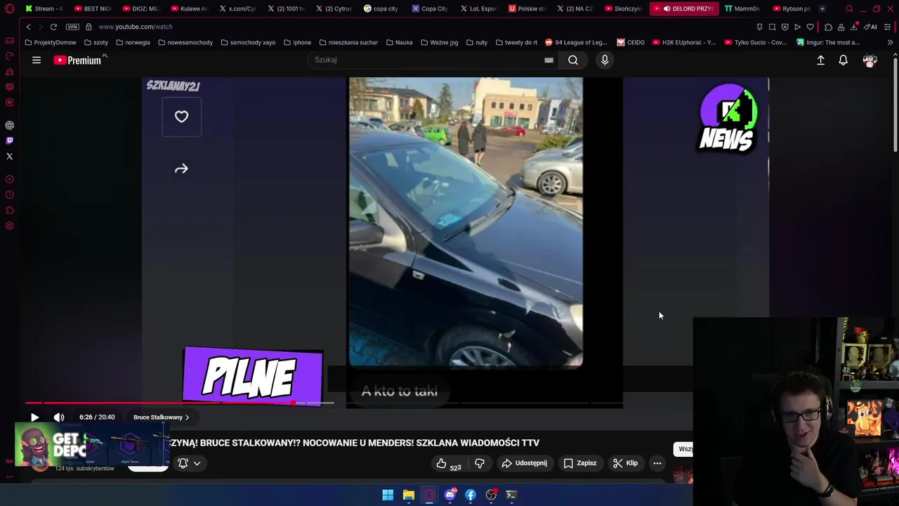This screenshot has width=899, height=506.
Task: Toggle the VPN badge in address bar
Action: (x=72, y=27)
